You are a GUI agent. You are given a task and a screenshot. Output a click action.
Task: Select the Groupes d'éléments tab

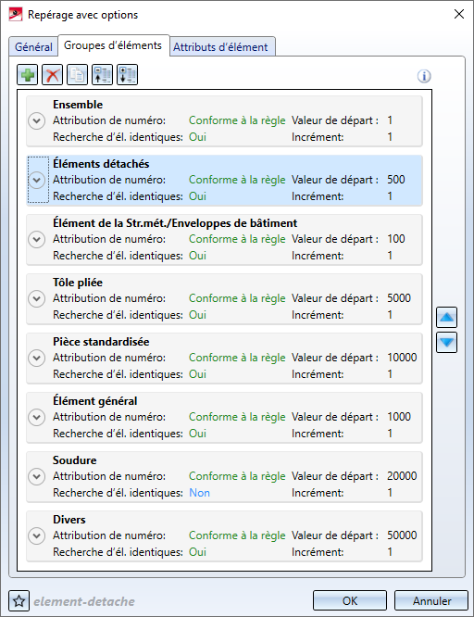[113, 45]
